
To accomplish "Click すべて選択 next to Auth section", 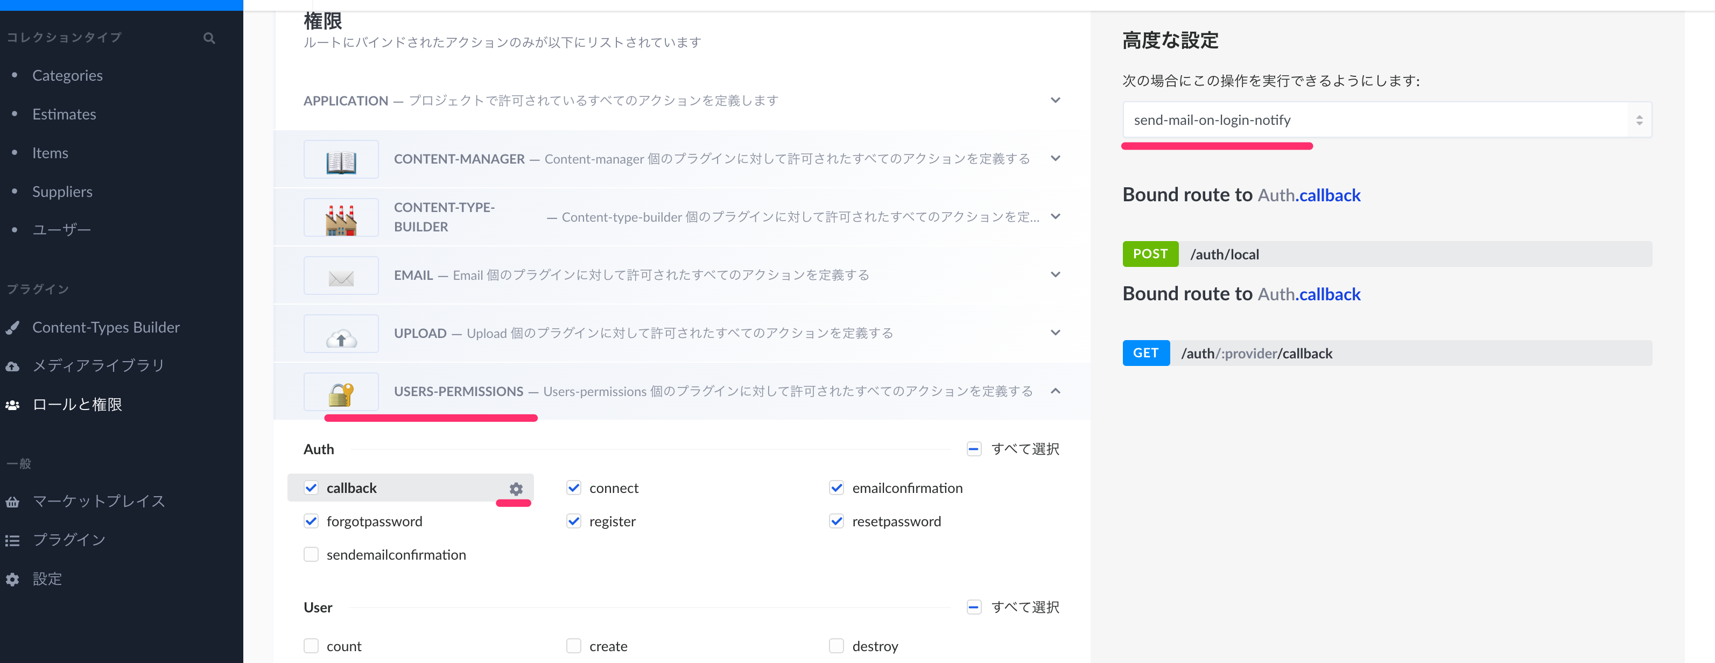I will coord(1025,449).
